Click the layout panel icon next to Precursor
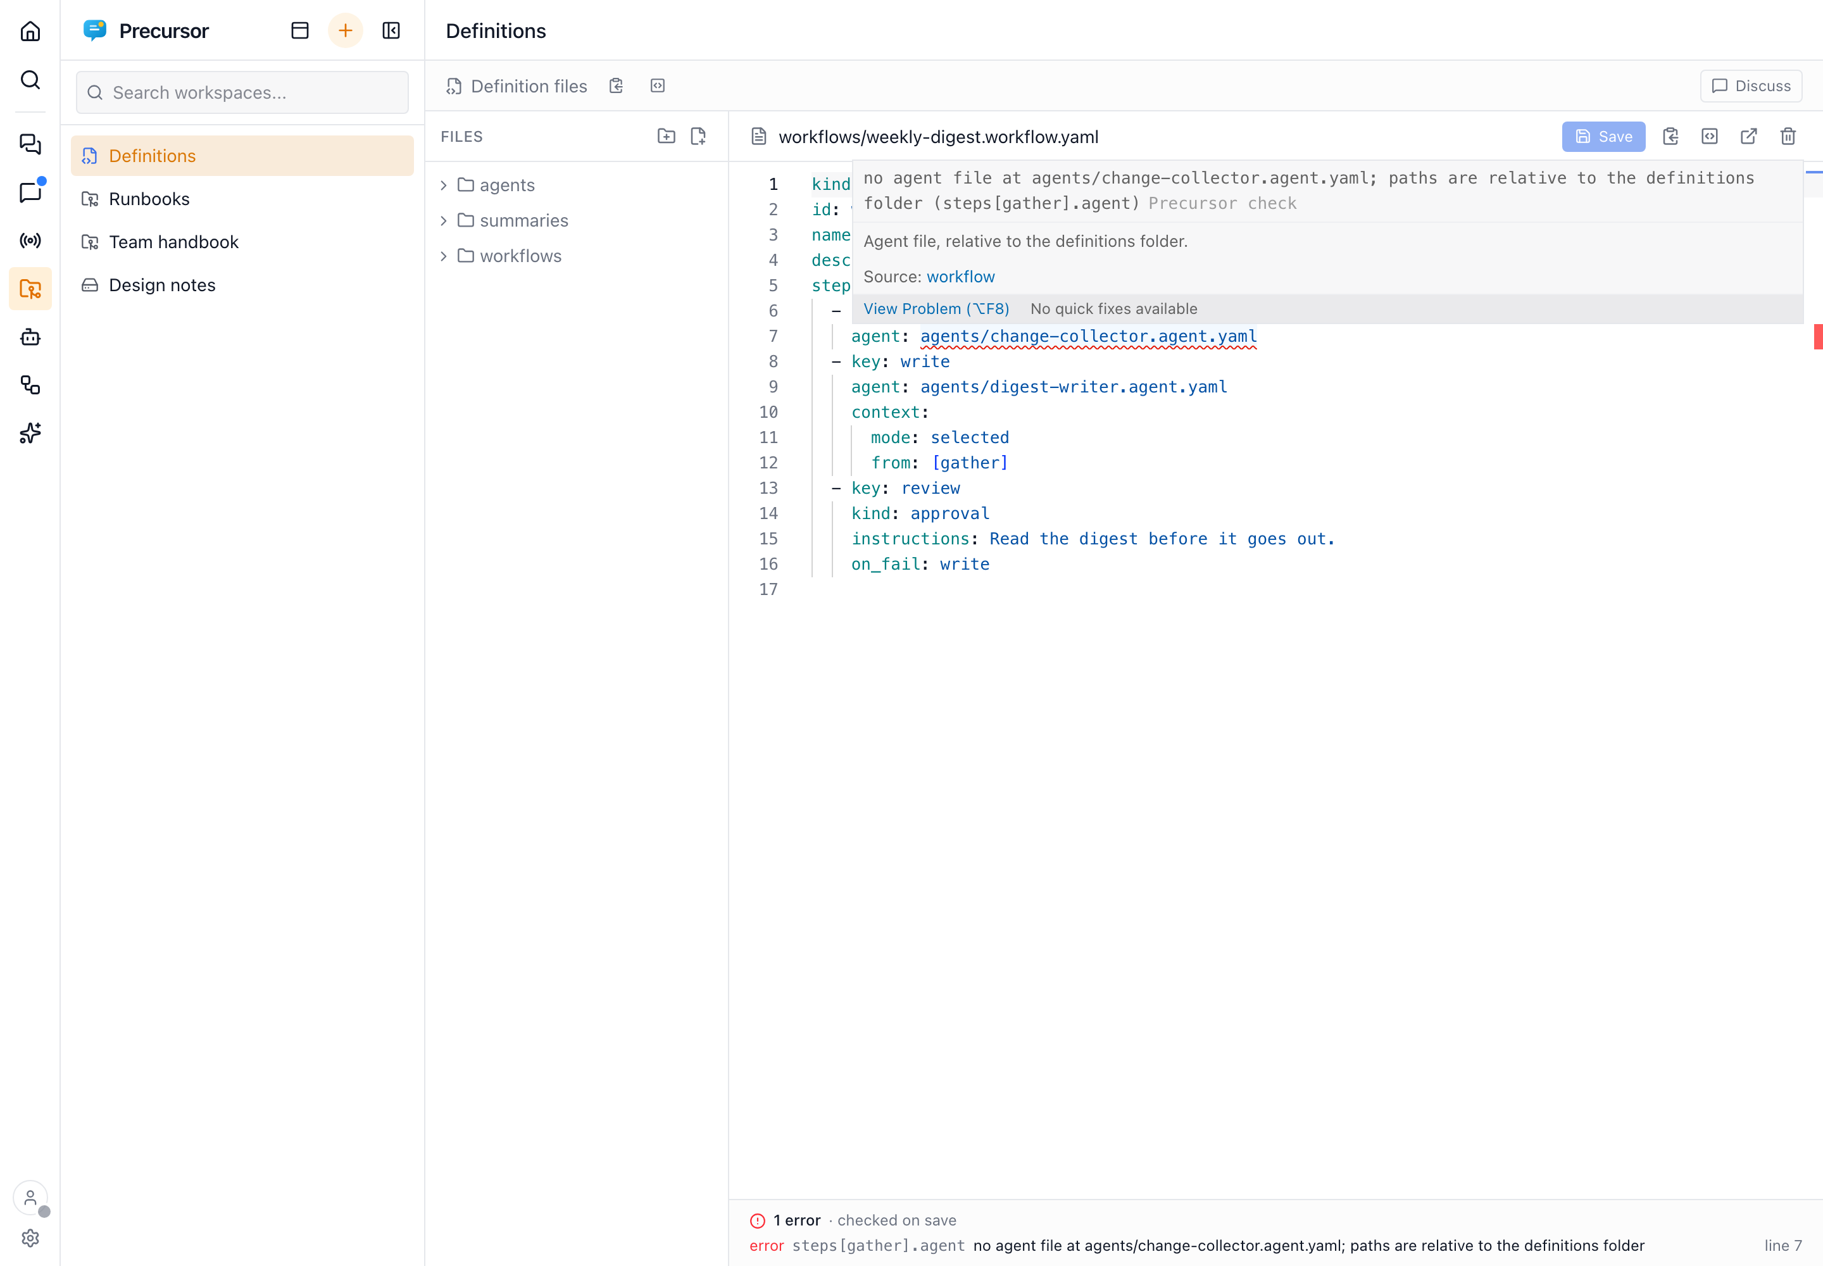Image resolution: width=1823 pixels, height=1266 pixels. click(300, 31)
